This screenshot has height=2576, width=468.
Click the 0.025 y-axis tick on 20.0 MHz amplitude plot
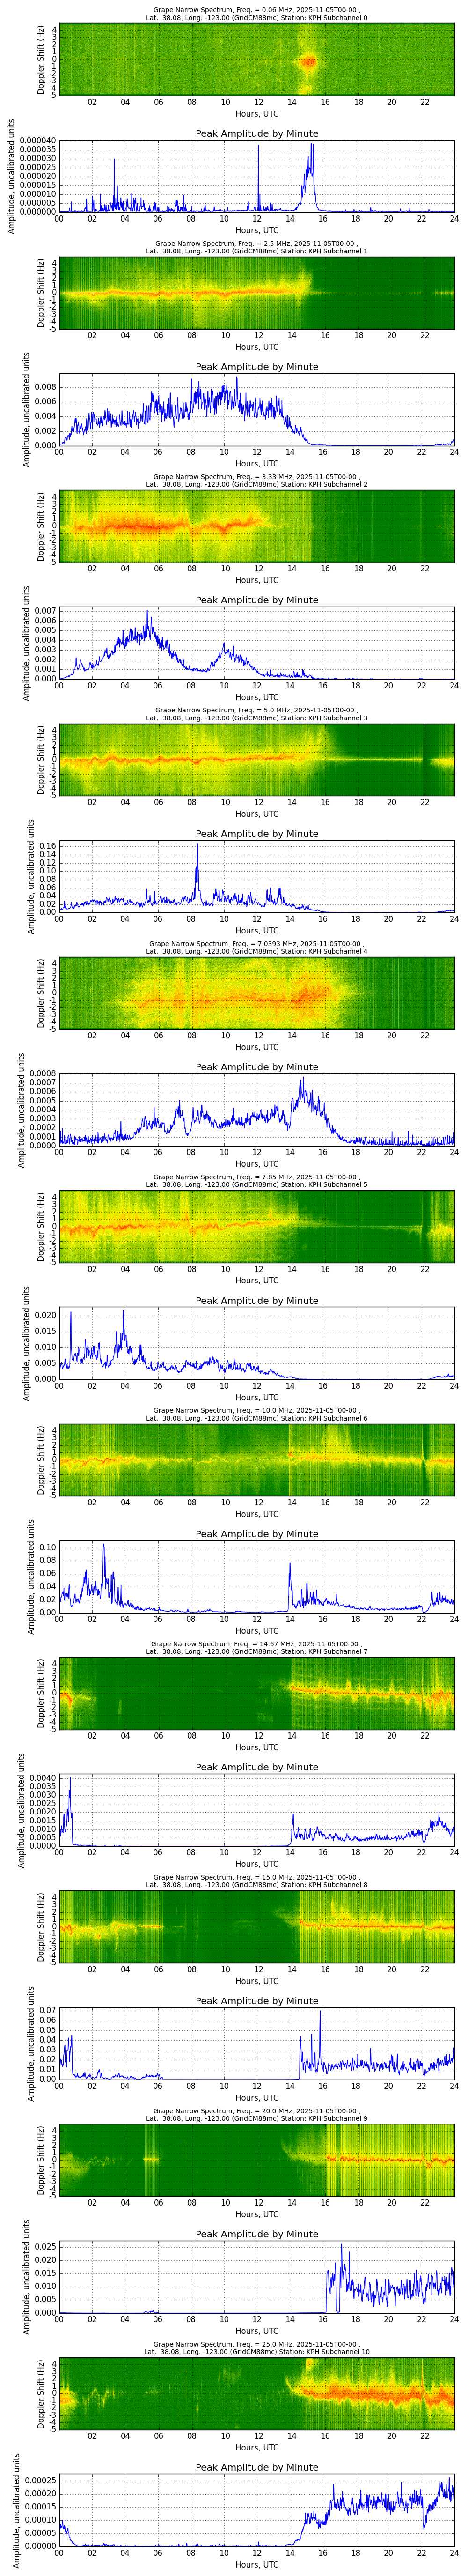[x=42, y=2246]
